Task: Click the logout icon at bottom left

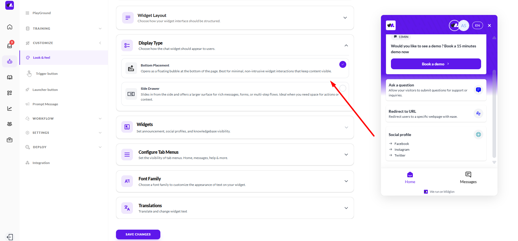Action: click(x=10, y=237)
